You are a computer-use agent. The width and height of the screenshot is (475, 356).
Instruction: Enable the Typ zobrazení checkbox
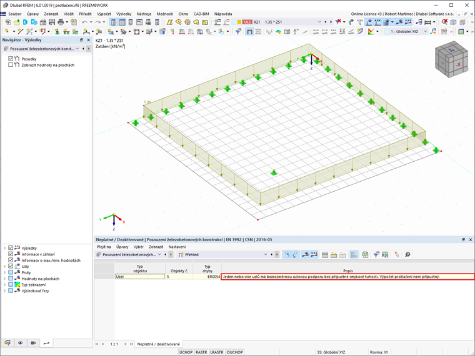click(x=11, y=285)
